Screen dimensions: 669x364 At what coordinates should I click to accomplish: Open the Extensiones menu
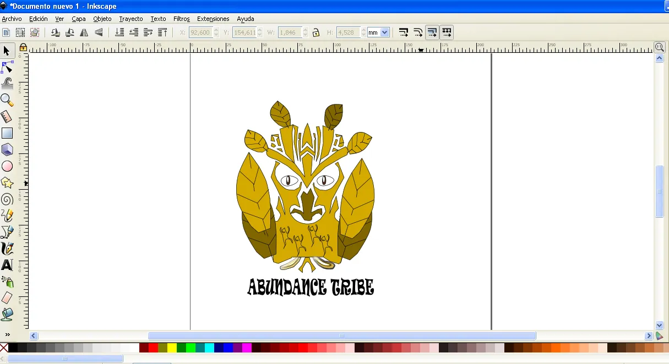pos(213,19)
